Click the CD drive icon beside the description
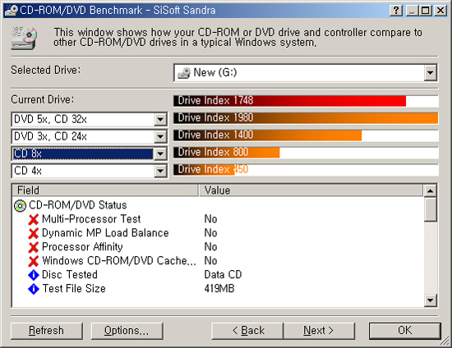 tap(24, 38)
